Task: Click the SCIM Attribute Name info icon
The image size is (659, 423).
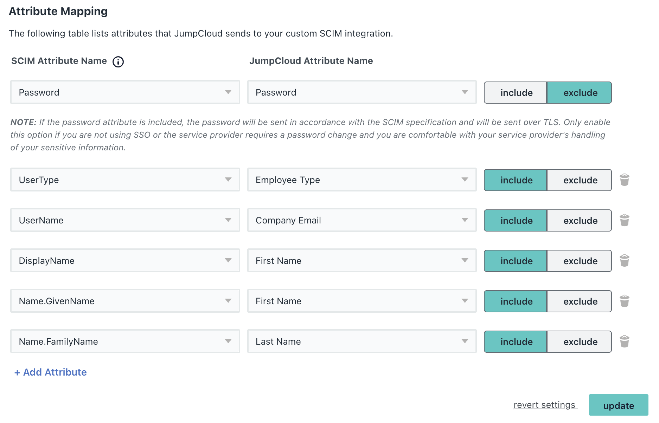Action: pyautogui.click(x=118, y=62)
